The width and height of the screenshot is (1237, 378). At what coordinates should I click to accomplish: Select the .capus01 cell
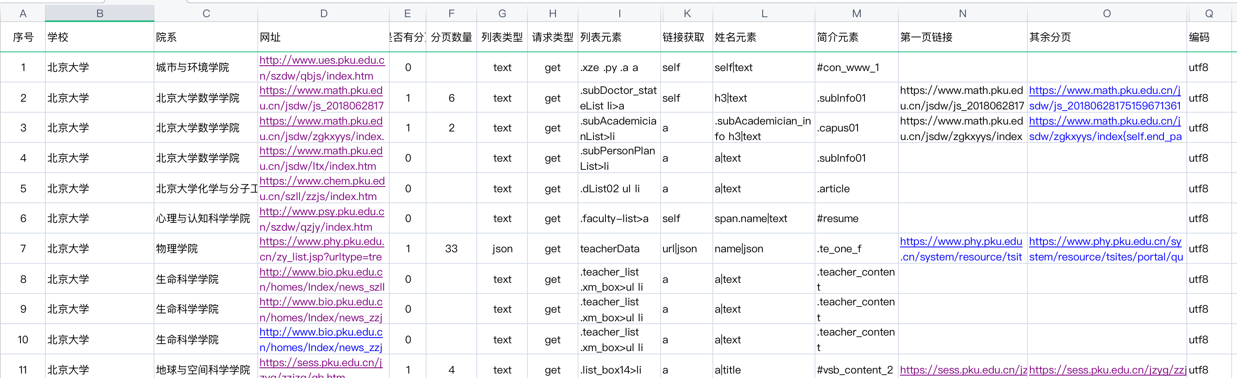pos(857,128)
